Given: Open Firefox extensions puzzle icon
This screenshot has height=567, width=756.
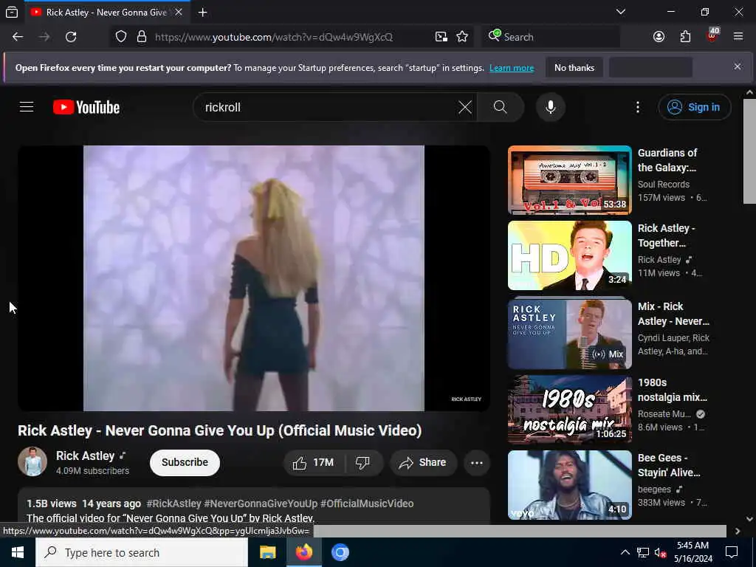Looking at the screenshot, I should pos(685,37).
